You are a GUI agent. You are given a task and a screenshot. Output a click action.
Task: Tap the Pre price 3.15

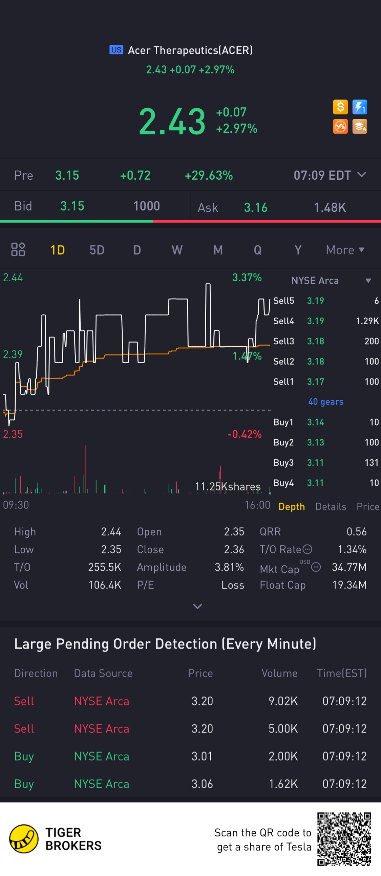tap(67, 175)
